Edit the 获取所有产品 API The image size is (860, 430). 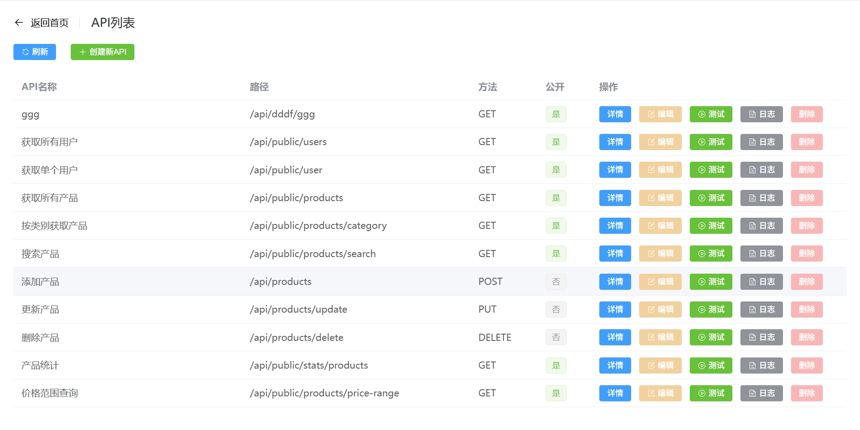pyautogui.click(x=660, y=198)
